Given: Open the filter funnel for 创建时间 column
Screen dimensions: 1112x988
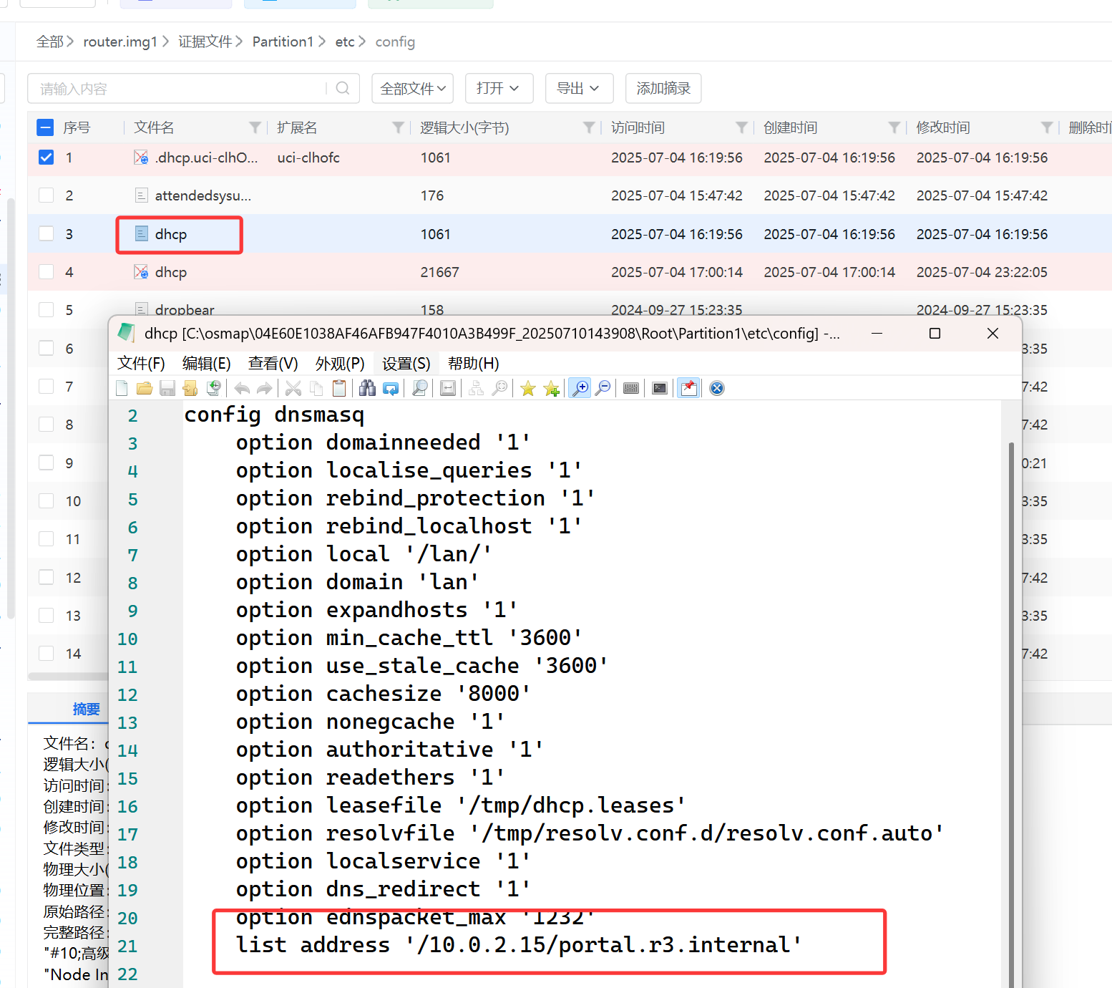Looking at the screenshot, I should [x=894, y=127].
